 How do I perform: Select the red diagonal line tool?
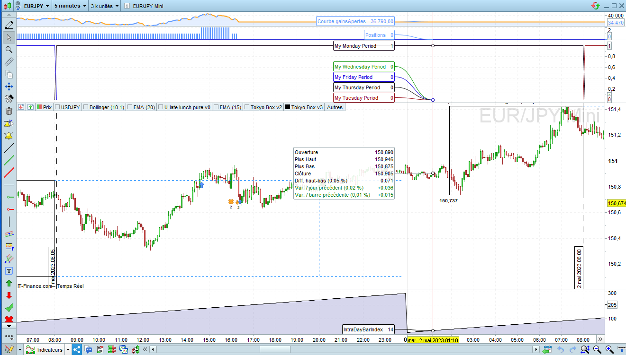[9, 173]
